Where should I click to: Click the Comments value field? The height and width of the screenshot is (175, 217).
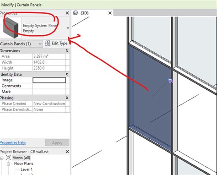tap(49, 86)
